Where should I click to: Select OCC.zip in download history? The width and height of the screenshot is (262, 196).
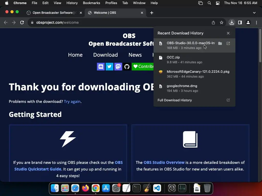194,60
